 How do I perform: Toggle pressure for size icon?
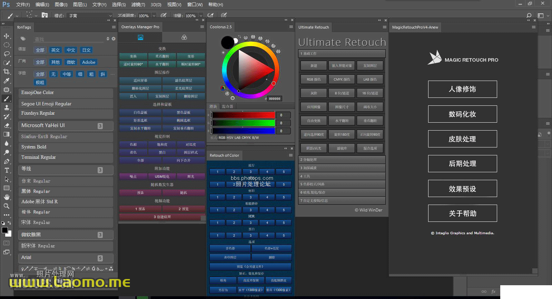point(224,16)
